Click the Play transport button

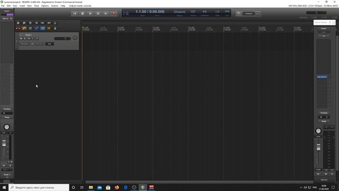coord(91,13)
